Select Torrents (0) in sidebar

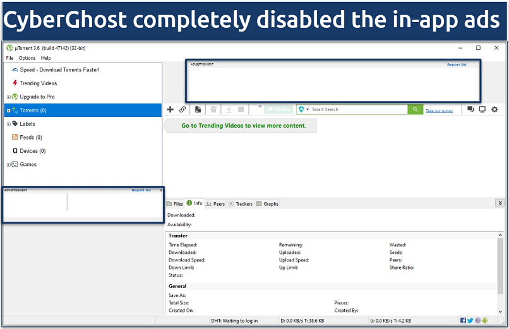(83, 111)
